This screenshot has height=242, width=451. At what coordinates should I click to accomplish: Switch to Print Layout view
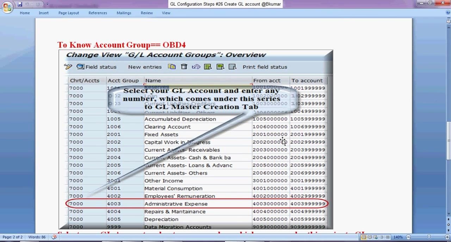(x=364, y=237)
